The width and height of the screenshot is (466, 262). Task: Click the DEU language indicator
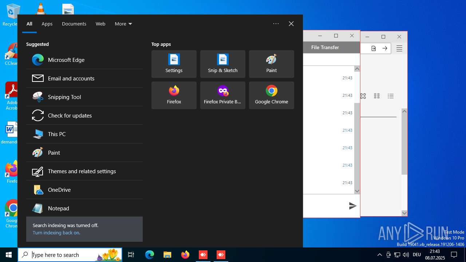[x=417, y=255]
